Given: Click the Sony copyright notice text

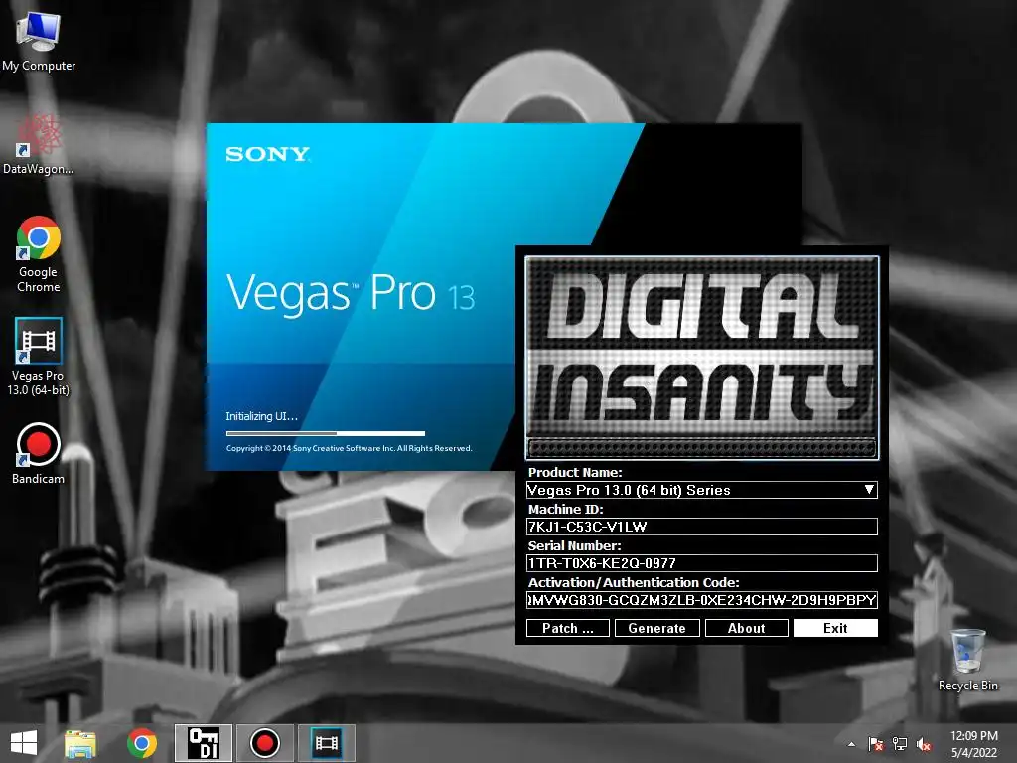Looking at the screenshot, I should [349, 448].
